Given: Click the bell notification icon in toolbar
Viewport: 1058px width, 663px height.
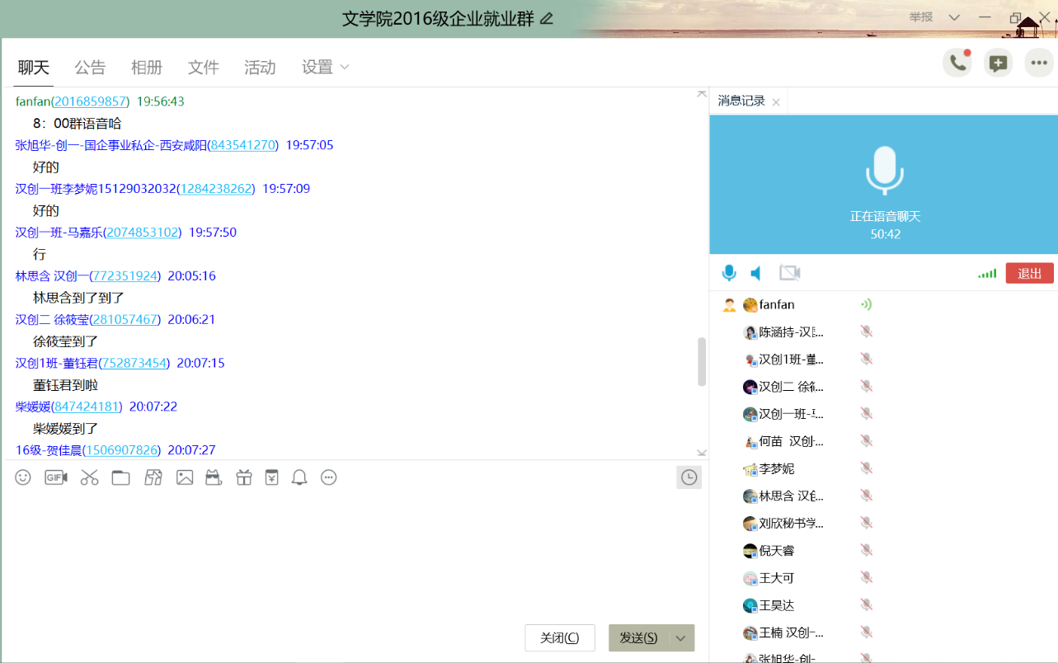Looking at the screenshot, I should 299,477.
